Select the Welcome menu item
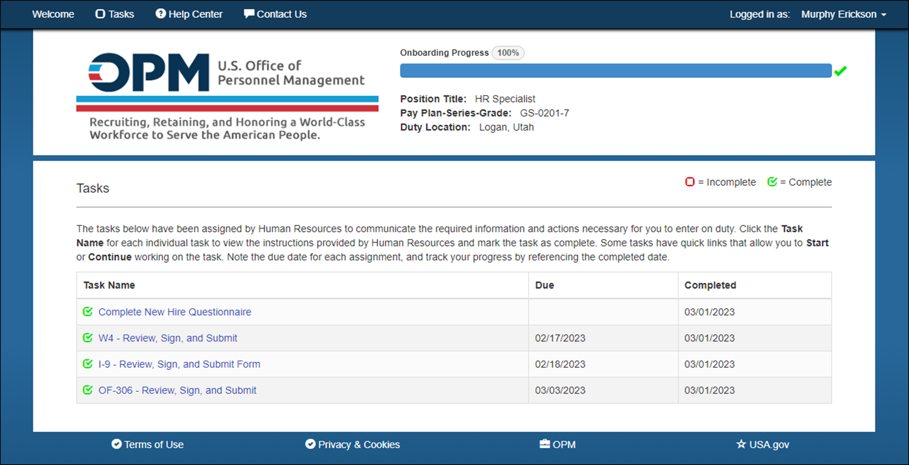The width and height of the screenshot is (909, 465). [53, 14]
